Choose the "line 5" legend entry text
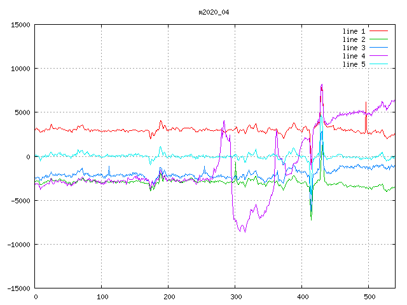Screen dimensions: 407x305 (354, 64)
